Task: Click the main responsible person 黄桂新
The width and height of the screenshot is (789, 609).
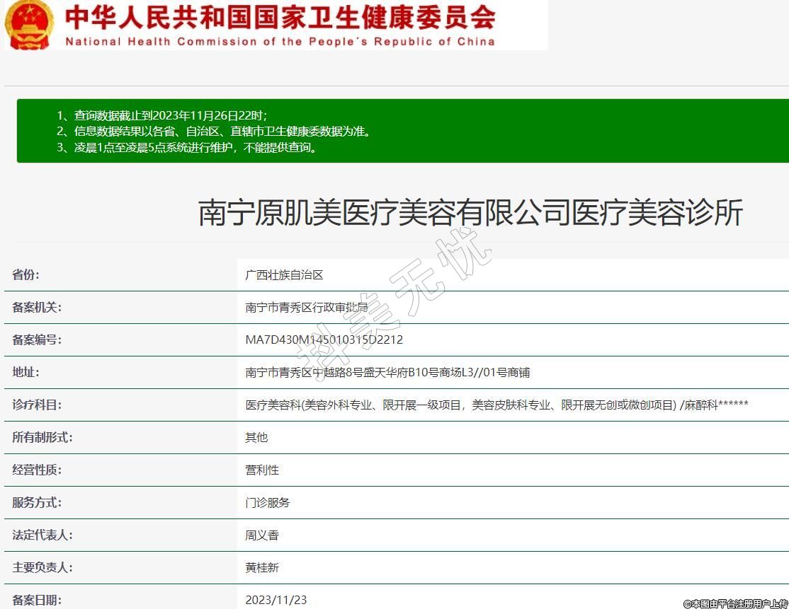Action: click(262, 567)
